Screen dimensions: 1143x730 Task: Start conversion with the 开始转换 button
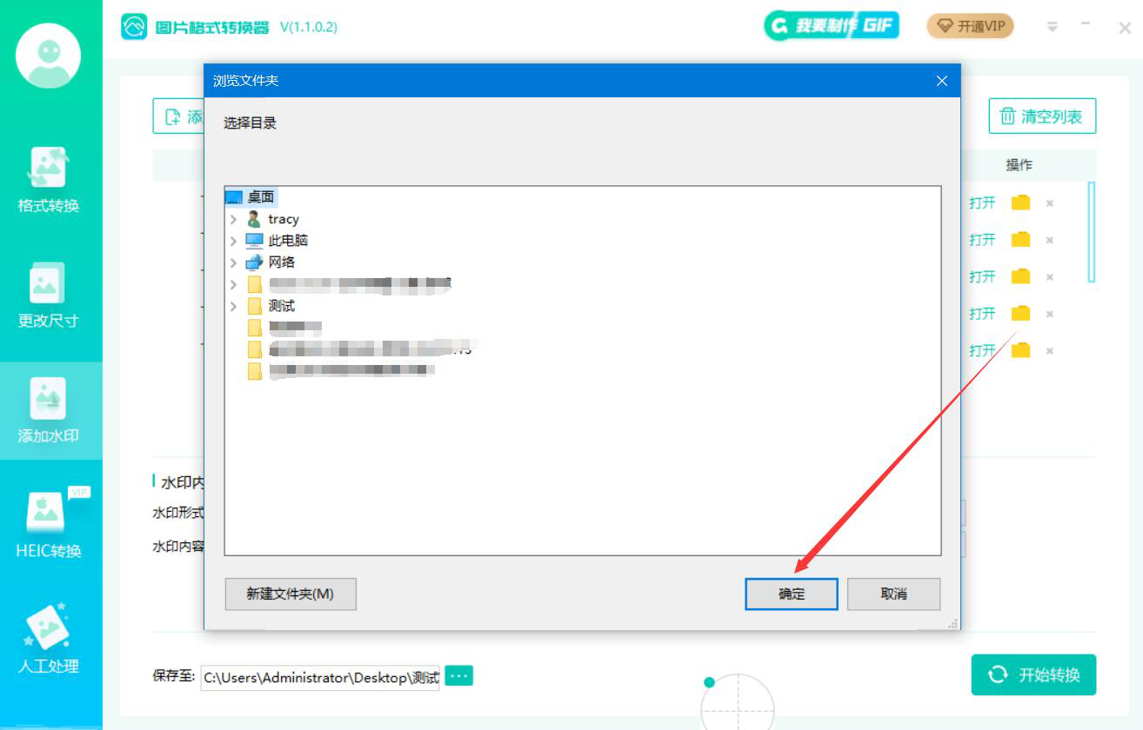1033,675
